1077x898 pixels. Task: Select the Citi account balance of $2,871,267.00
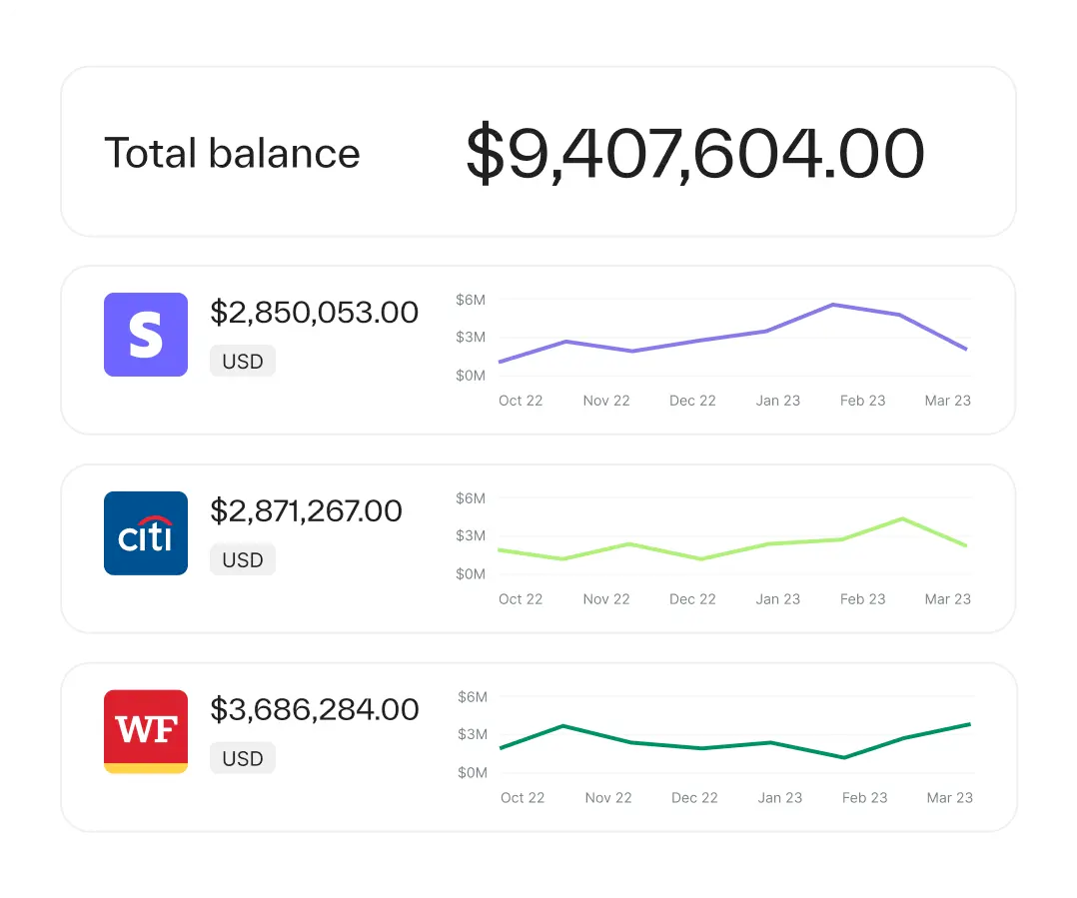point(306,510)
